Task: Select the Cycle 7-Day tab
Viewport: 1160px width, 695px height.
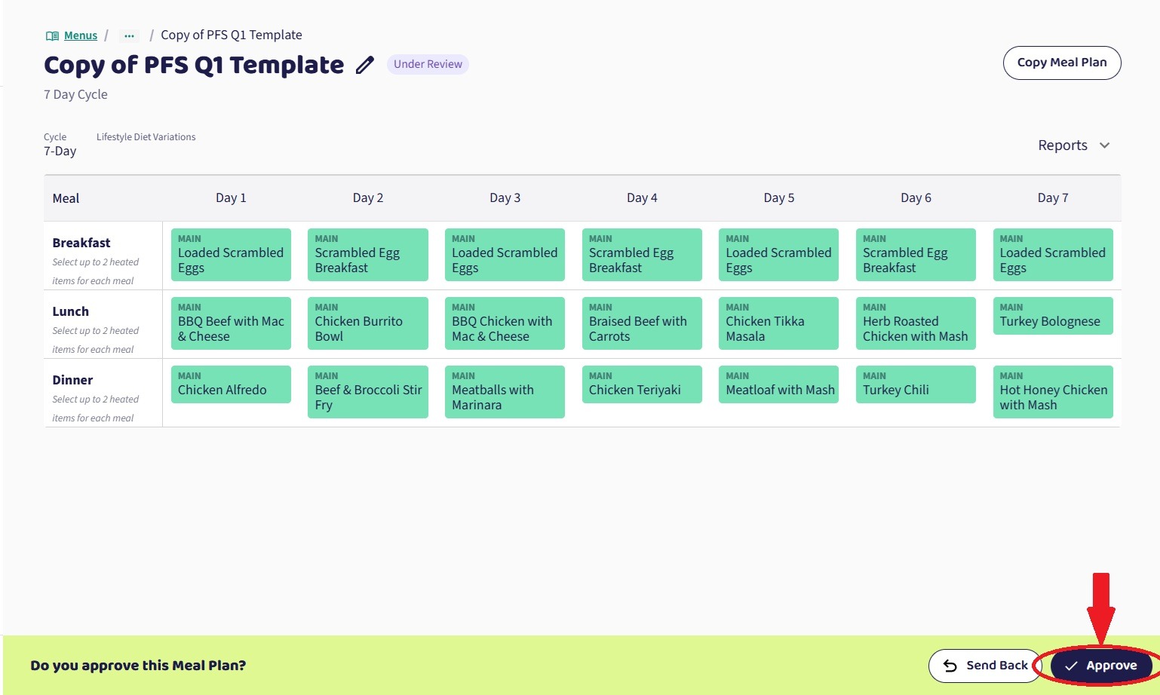Action: point(60,144)
